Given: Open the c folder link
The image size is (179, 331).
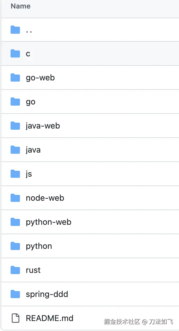Looking at the screenshot, I should coord(28,54).
